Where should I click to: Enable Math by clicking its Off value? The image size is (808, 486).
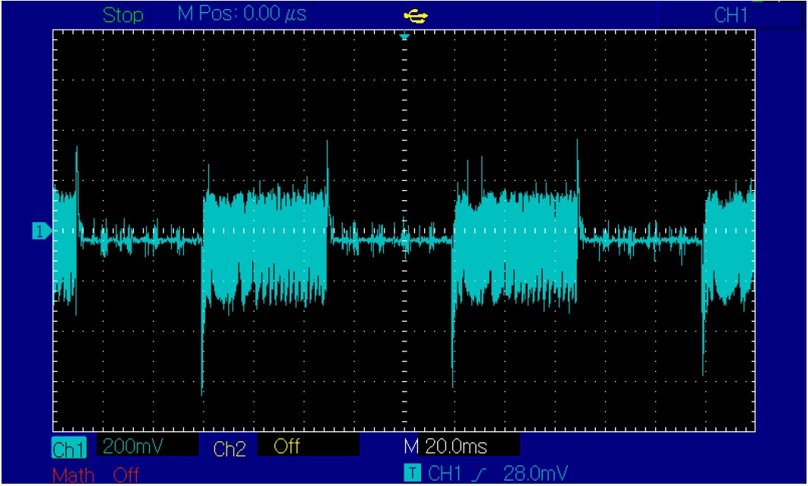tap(126, 475)
